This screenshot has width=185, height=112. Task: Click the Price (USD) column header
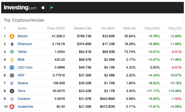tap(56, 28)
